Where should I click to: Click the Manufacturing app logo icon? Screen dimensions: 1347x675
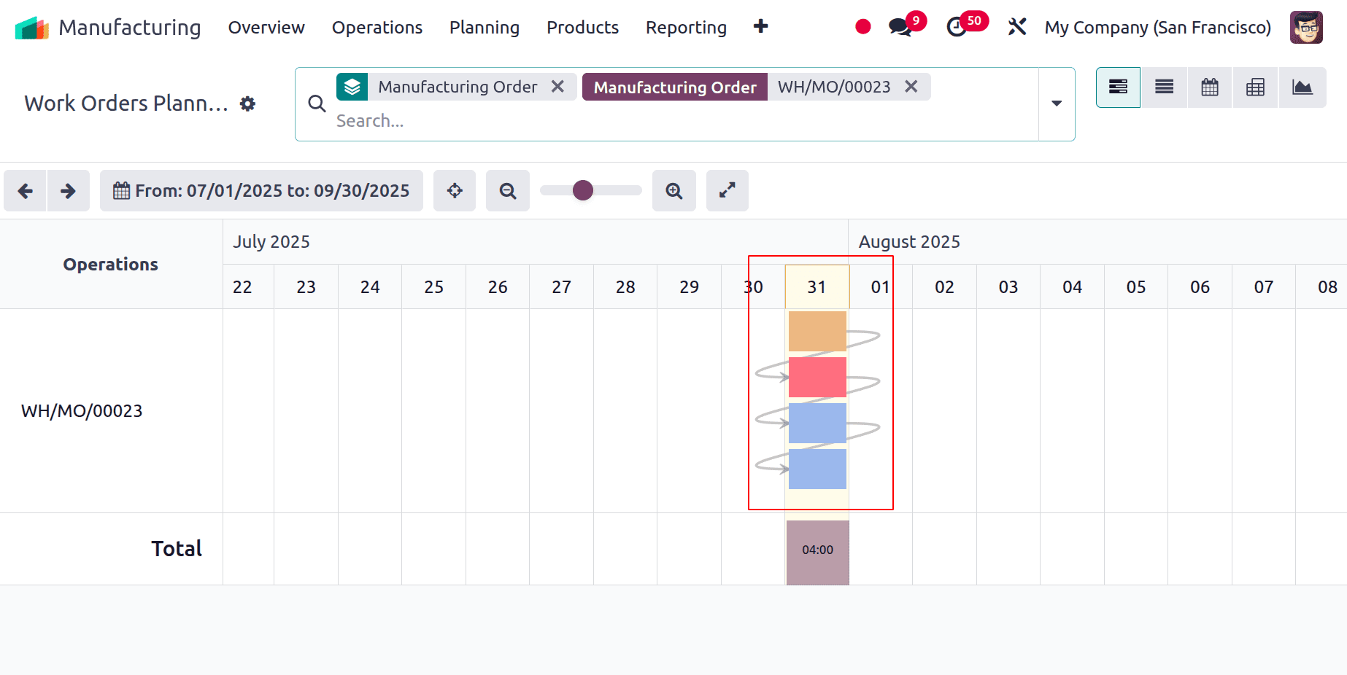tap(31, 28)
